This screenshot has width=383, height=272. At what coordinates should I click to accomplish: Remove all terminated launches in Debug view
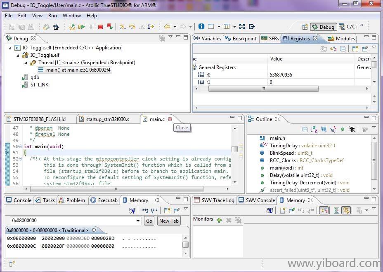tap(162, 38)
